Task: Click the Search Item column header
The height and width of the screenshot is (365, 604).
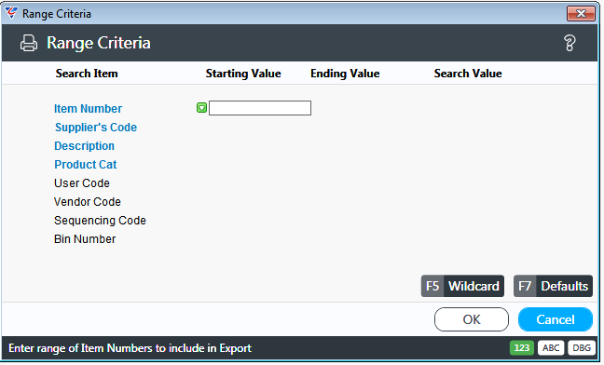Action: click(87, 74)
